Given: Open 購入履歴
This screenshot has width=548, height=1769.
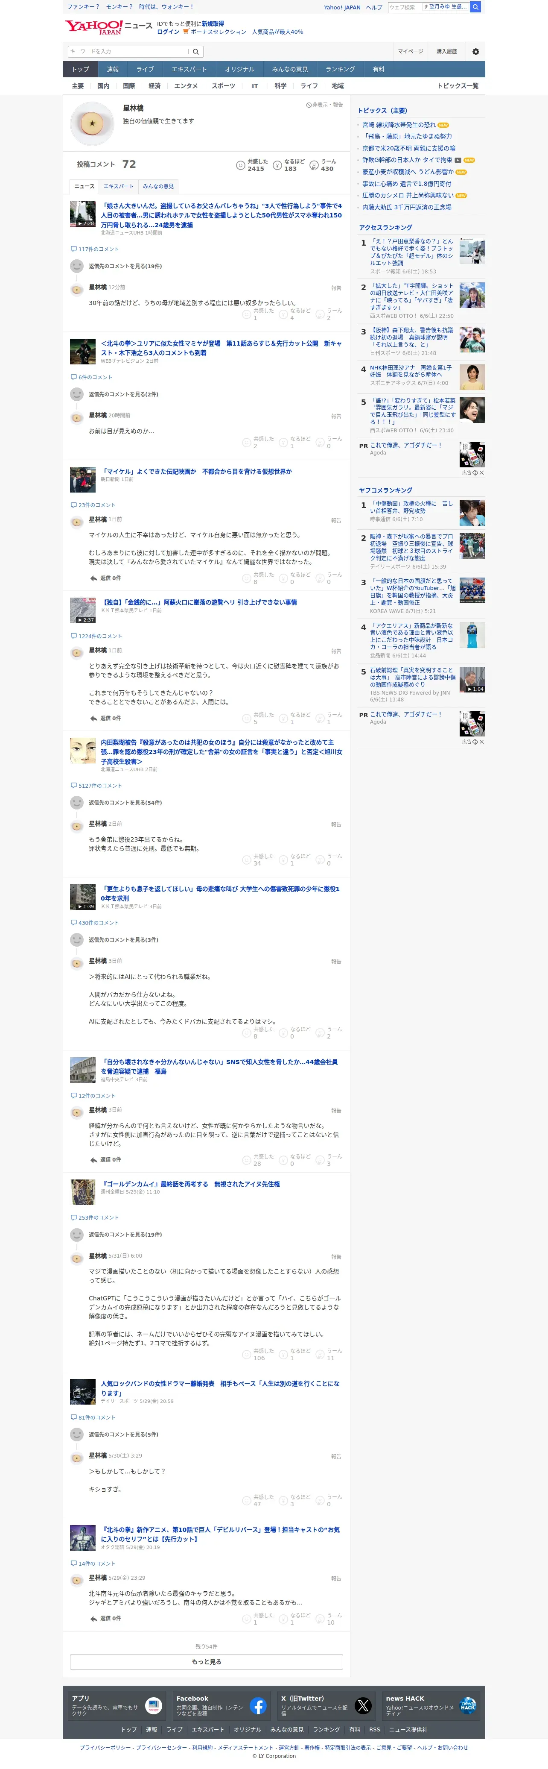Looking at the screenshot, I should click(x=446, y=52).
